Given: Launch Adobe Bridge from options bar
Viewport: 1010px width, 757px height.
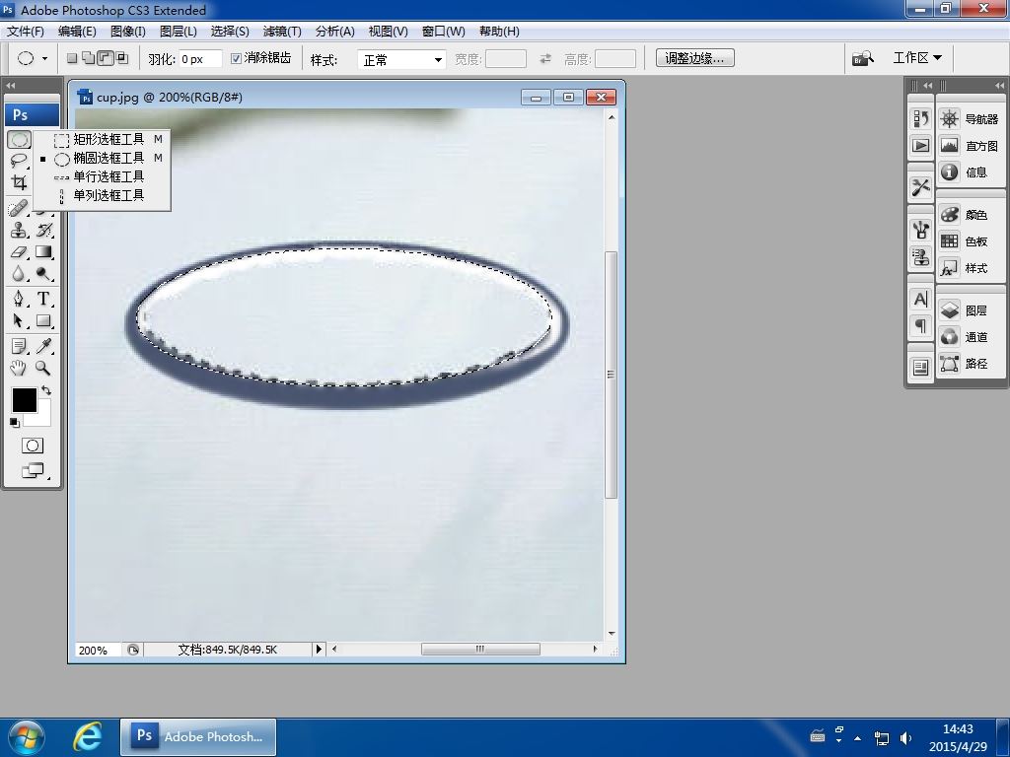Looking at the screenshot, I should point(862,58).
